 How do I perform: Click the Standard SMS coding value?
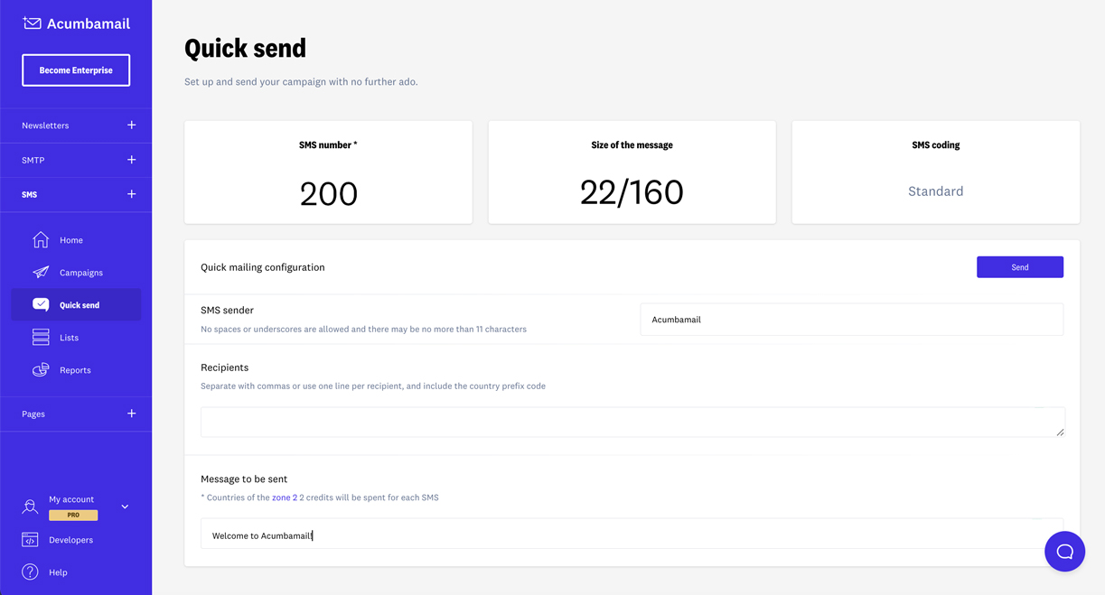935,191
